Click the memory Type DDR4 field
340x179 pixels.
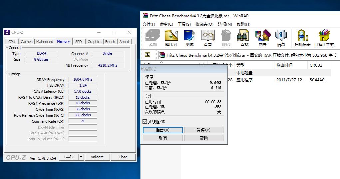[x=41, y=53]
